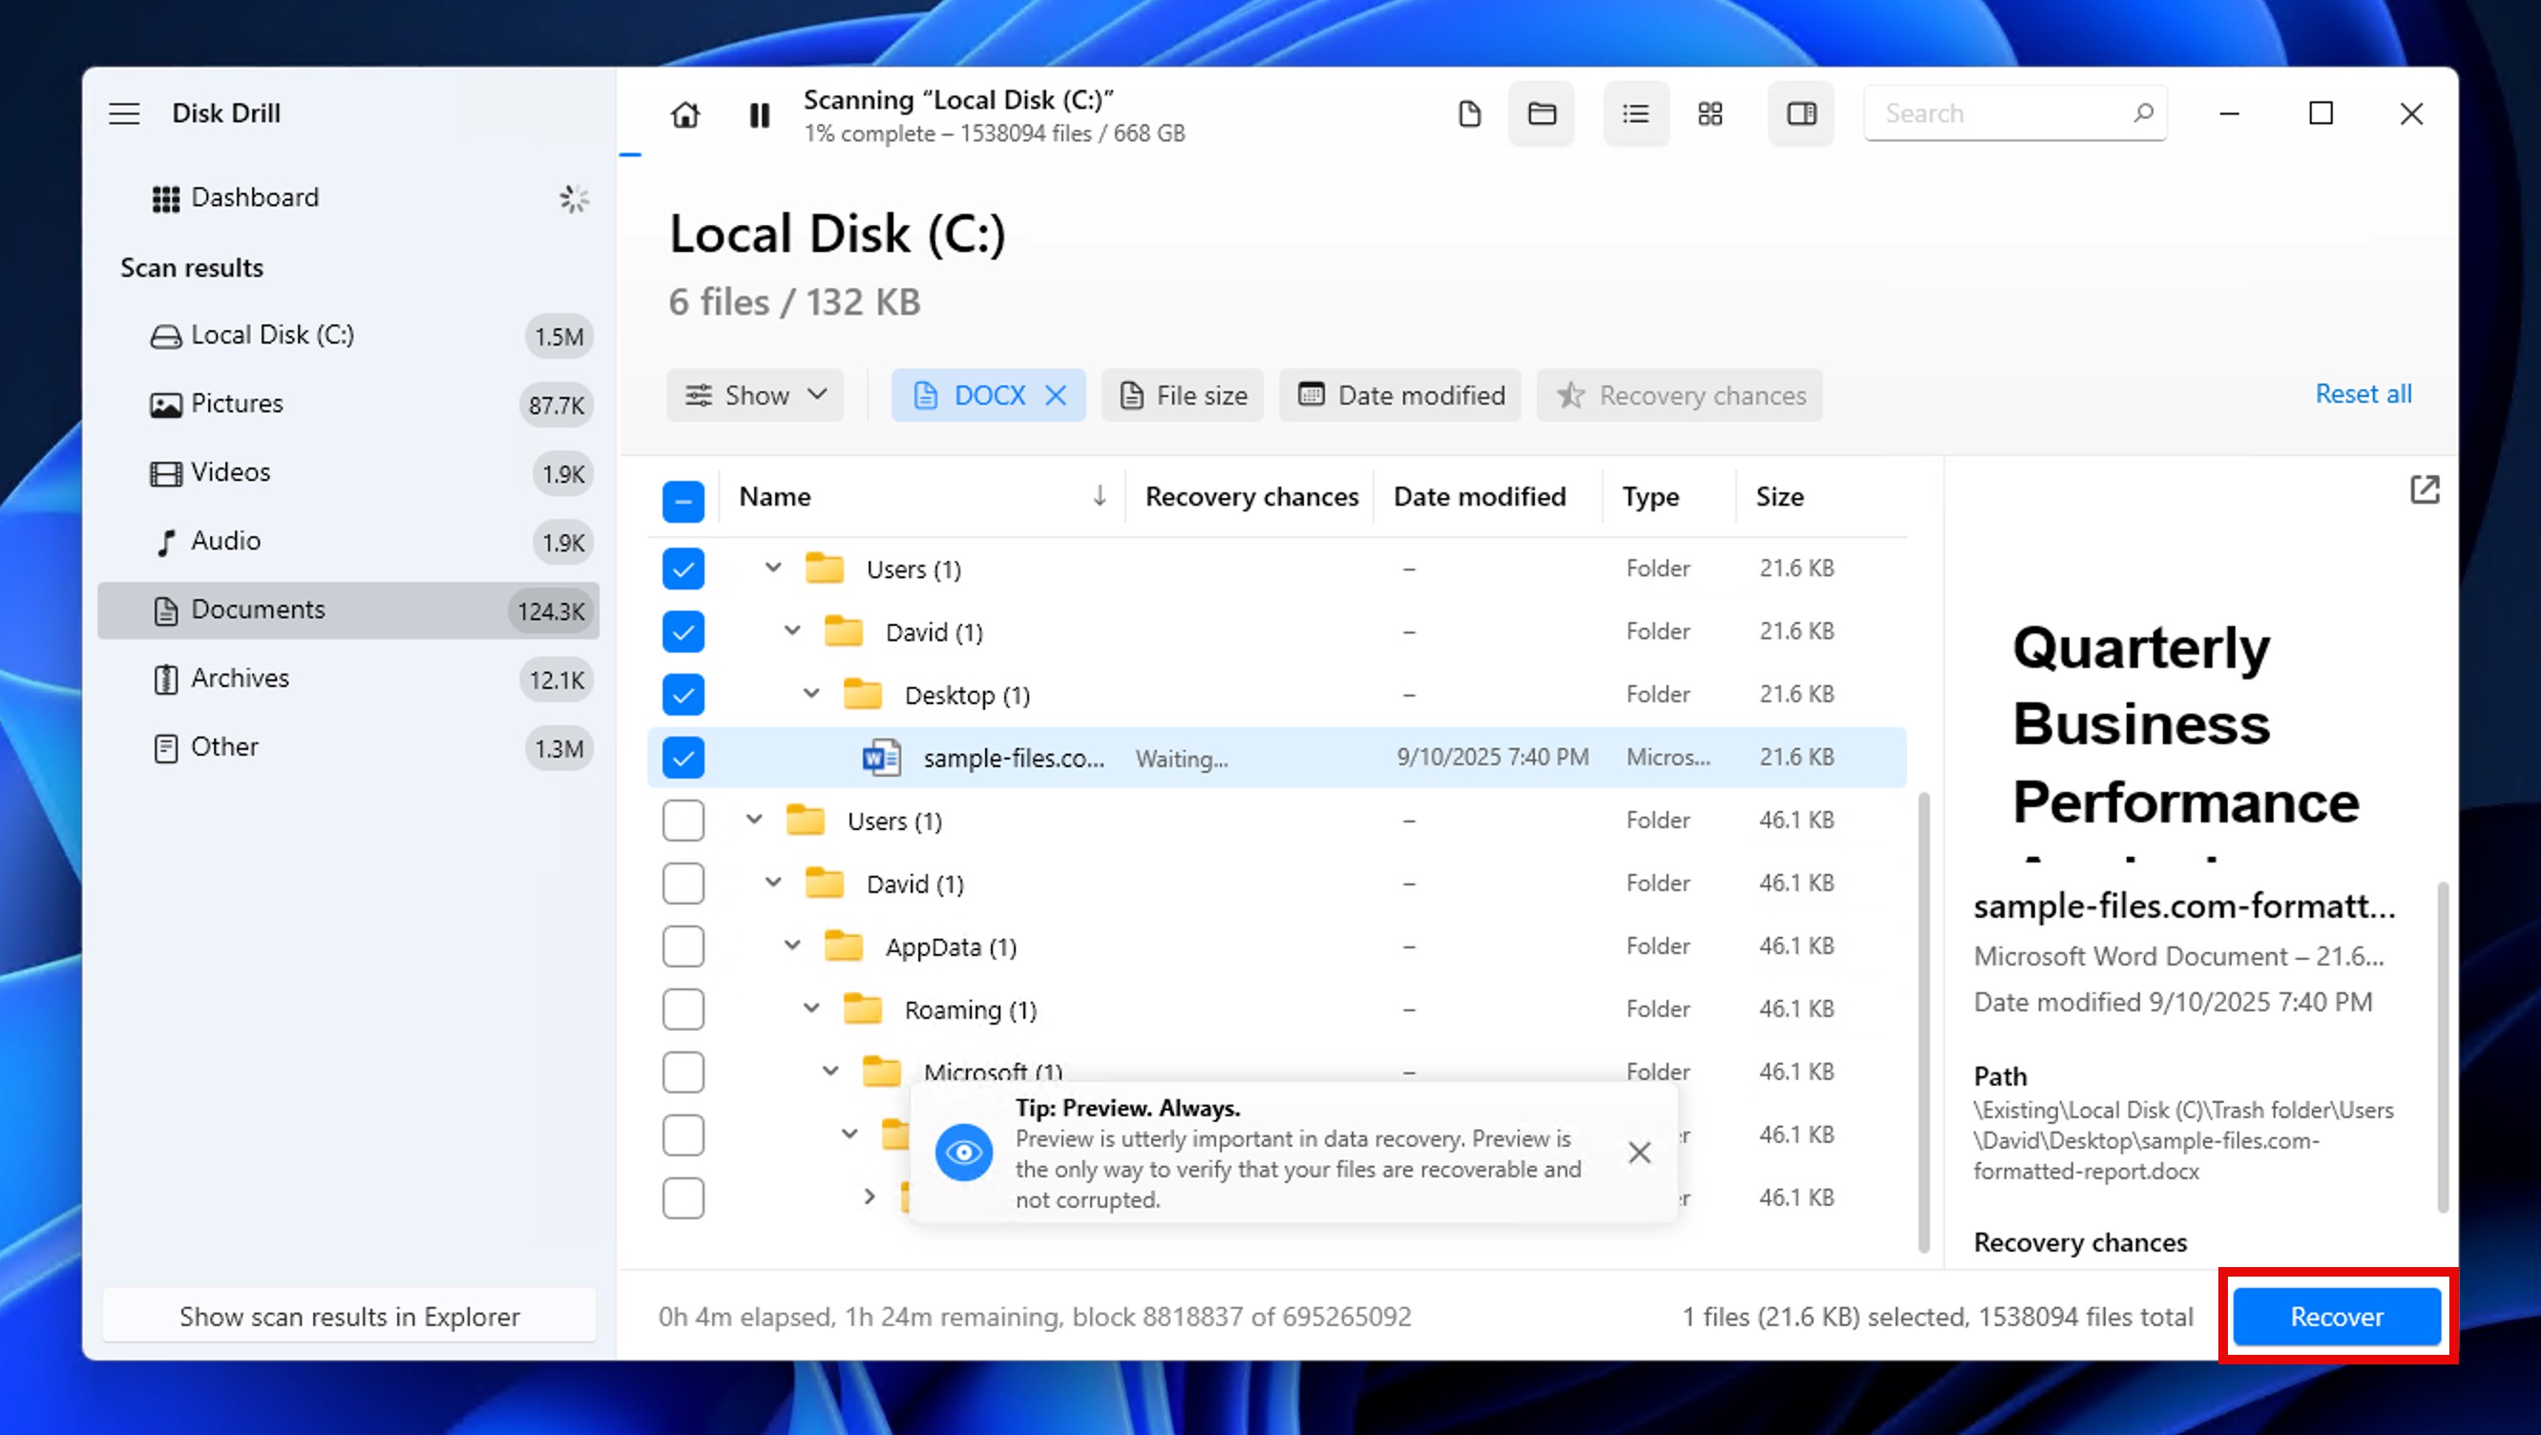Collapse the AppData (1) folder
This screenshot has width=2541, height=1435.
(x=791, y=946)
